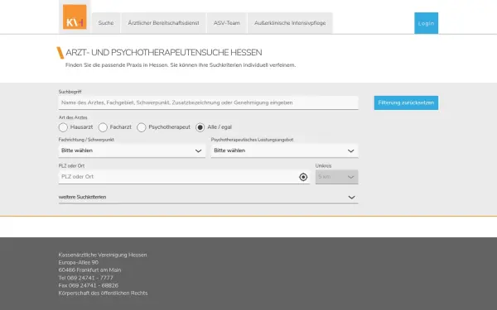This screenshot has height=310, width=497.
Task: Select the Hausarzt radio button
Action: 63,127
